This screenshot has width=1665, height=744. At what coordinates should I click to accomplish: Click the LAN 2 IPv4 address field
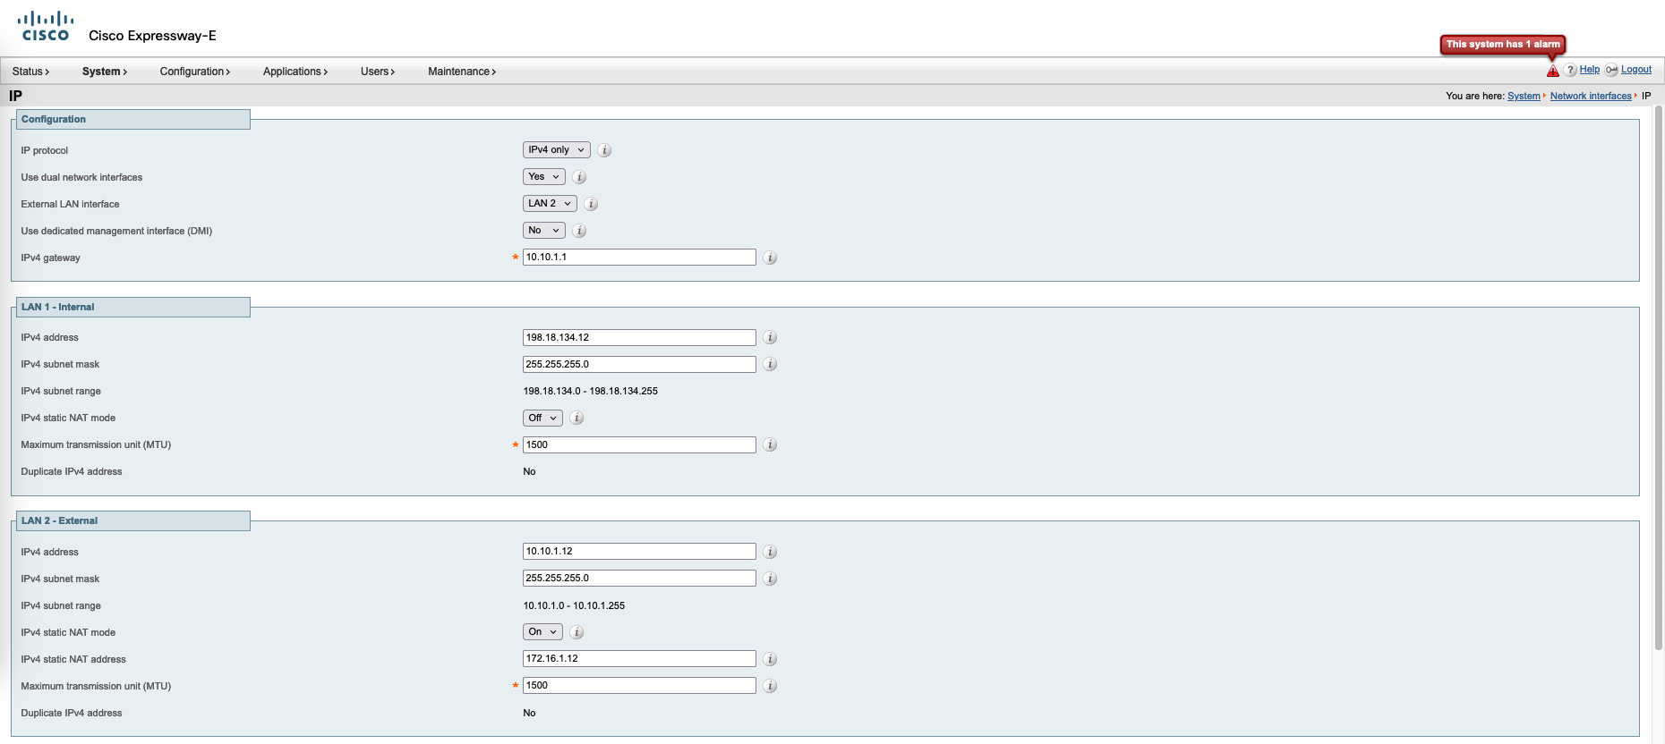click(638, 552)
